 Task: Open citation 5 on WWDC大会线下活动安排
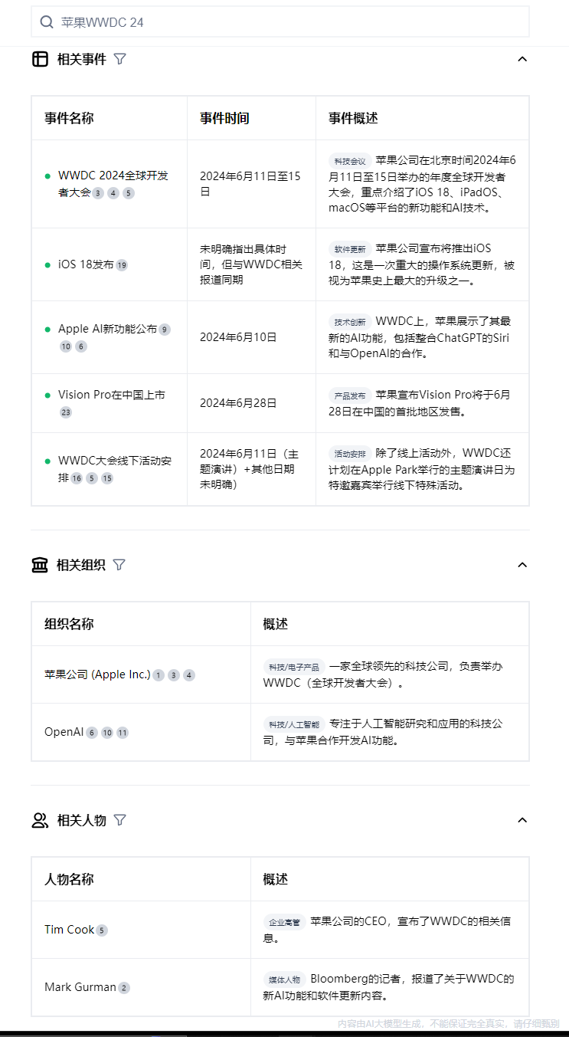pos(92,478)
